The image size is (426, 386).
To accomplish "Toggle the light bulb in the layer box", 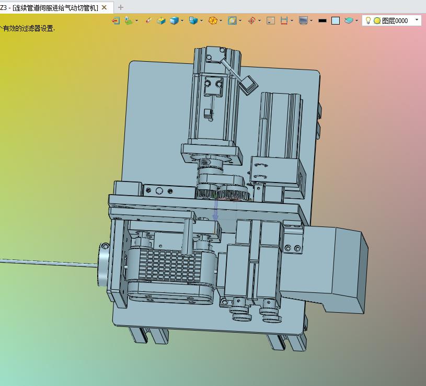I will 368,20.
